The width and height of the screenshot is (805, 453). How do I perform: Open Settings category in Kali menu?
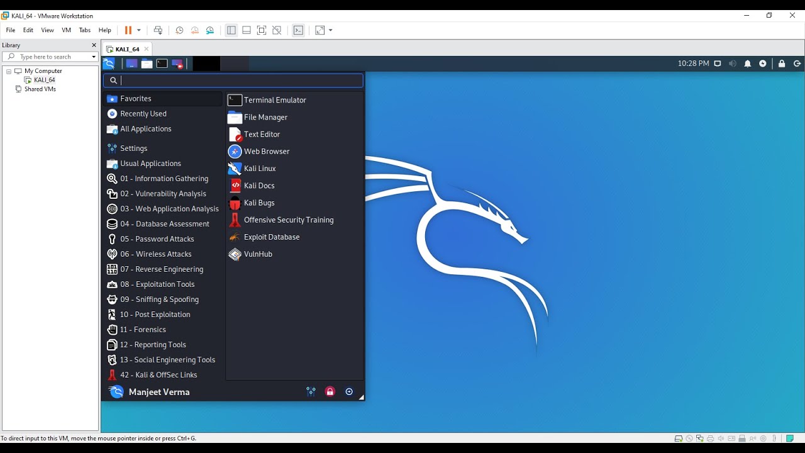164,148
